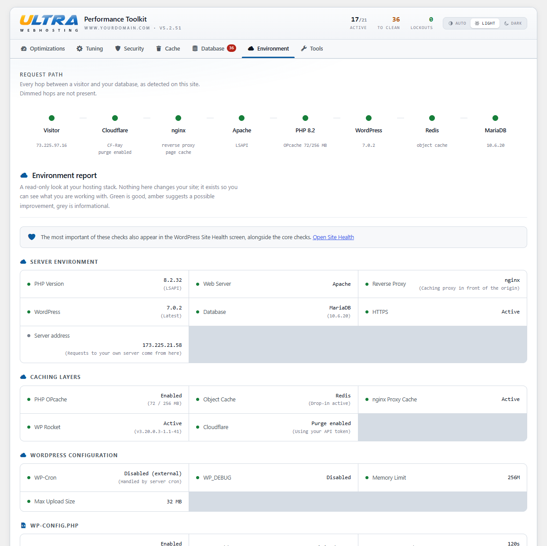The image size is (547, 546).
Task: Go to the Cache tab
Action: pyautogui.click(x=168, y=49)
